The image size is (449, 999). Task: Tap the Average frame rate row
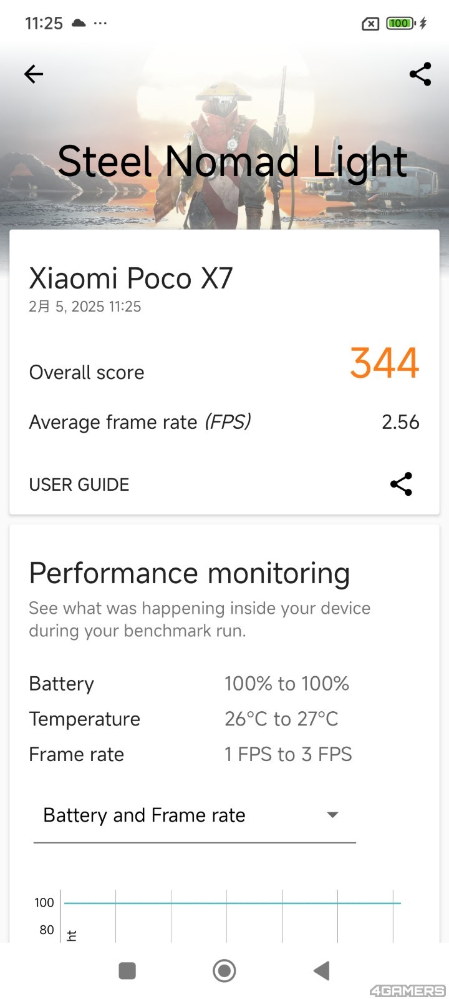224,422
